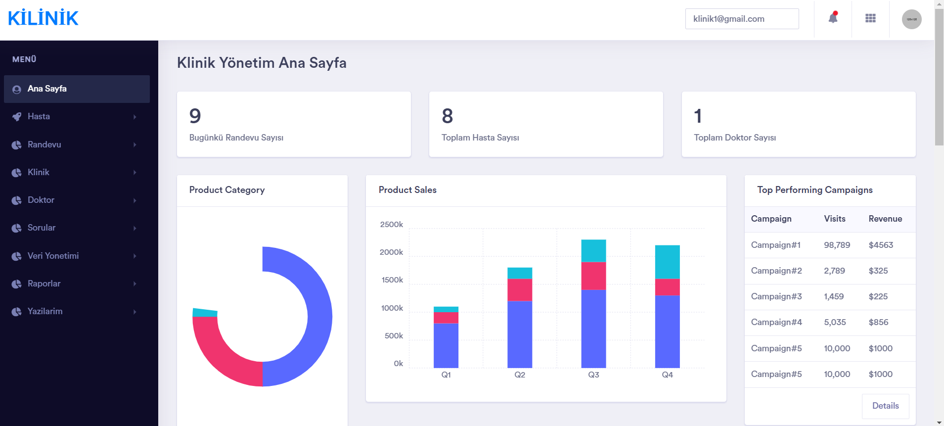Click the Ana Sayfa user icon
The image size is (944, 426).
(x=17, y=90)
